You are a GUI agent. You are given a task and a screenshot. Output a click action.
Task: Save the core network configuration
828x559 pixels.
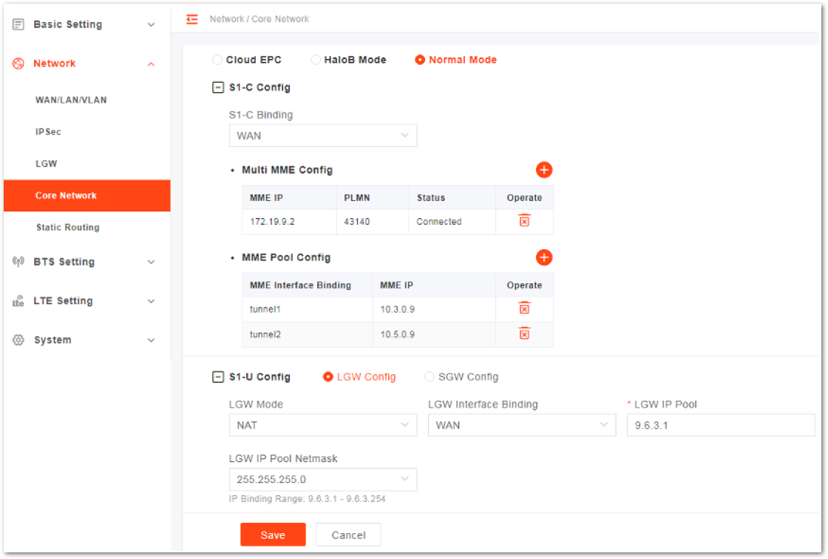[273, 535]
